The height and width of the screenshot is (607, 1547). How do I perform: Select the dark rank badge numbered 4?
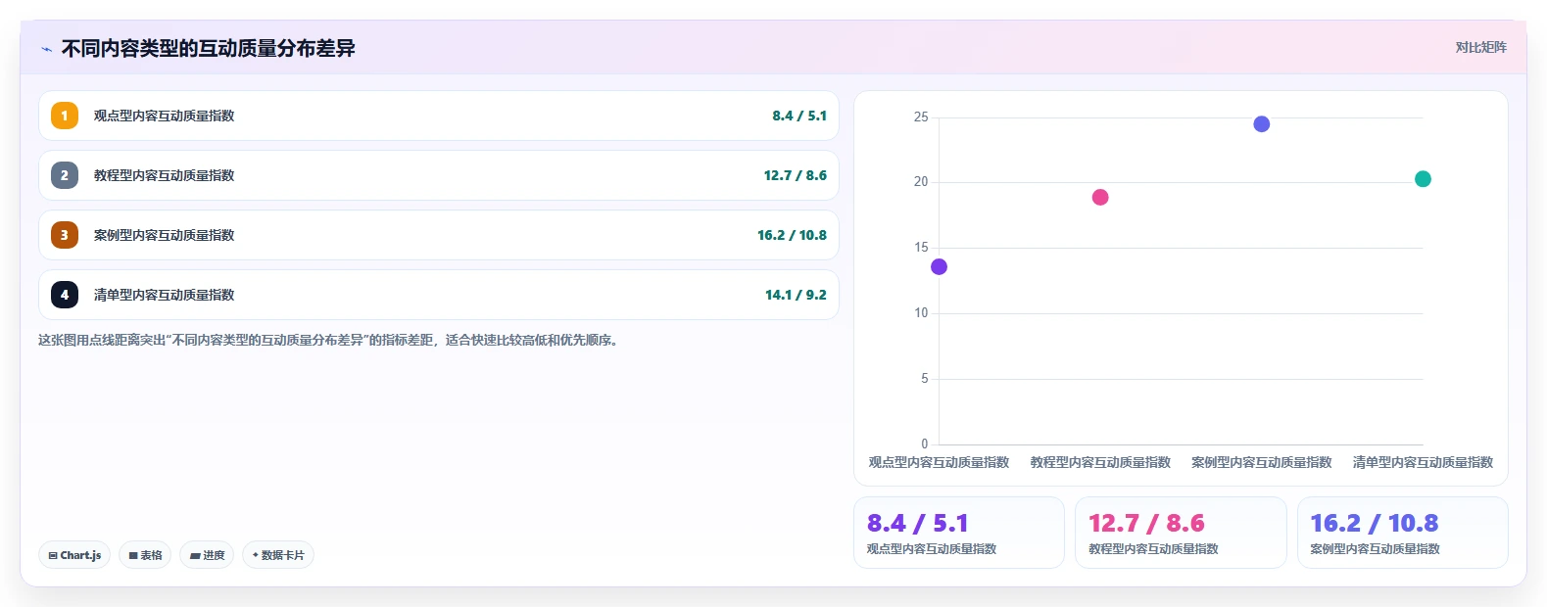[x=65, y=295]
